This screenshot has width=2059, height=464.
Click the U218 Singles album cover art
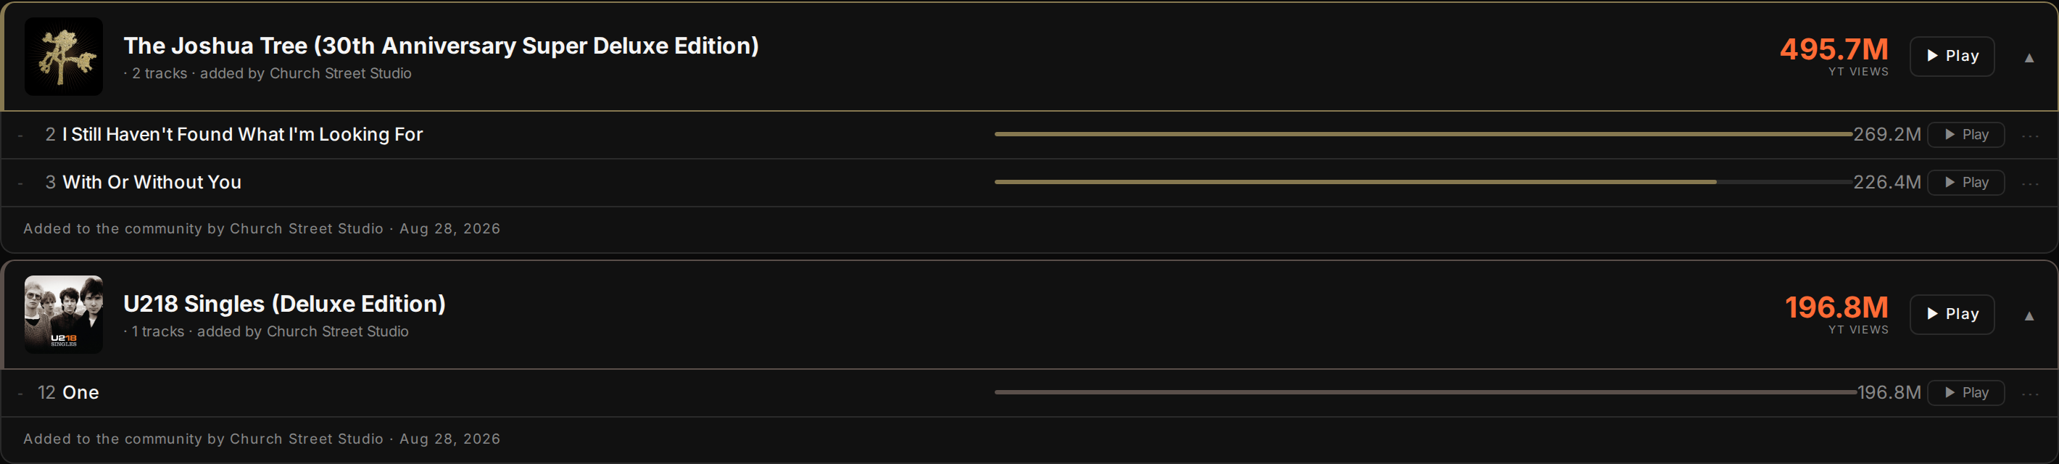pyautogui.click(x=64, y=315)
